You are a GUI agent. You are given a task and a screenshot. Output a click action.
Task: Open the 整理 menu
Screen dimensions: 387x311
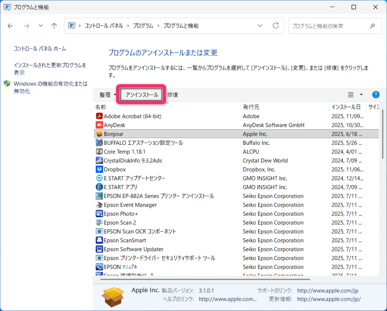tap(107, 95)
